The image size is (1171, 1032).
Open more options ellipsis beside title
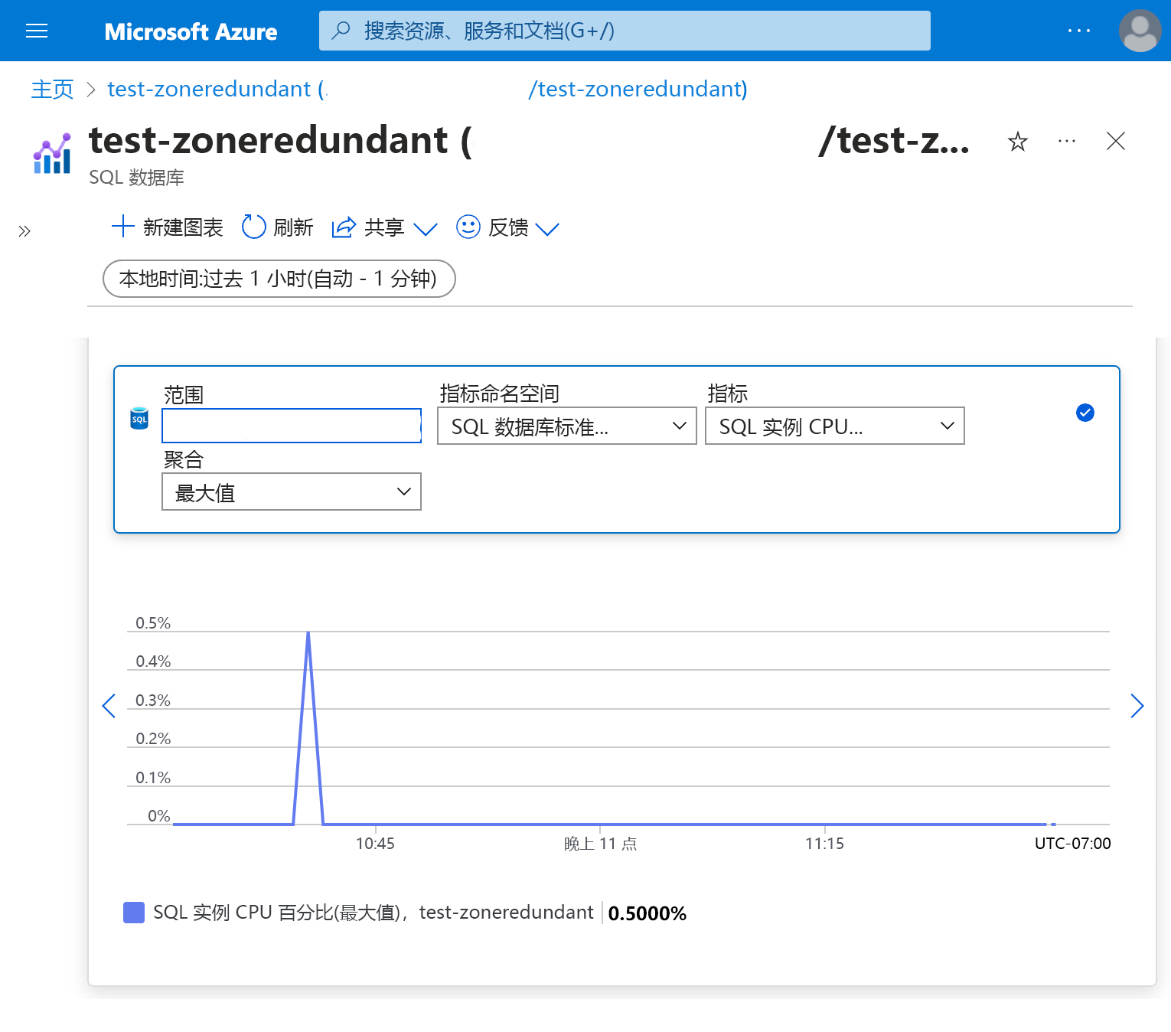(1066, 141)
